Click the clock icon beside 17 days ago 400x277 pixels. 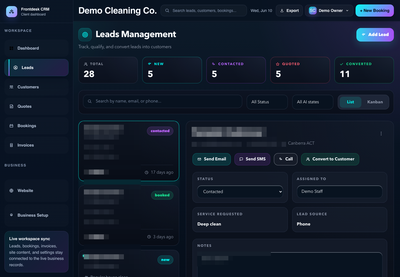point(147,172)
